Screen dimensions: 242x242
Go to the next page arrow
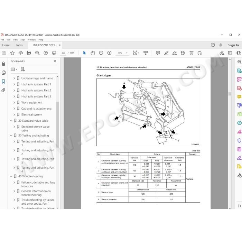pyautogui.click(x=54, y=53)
